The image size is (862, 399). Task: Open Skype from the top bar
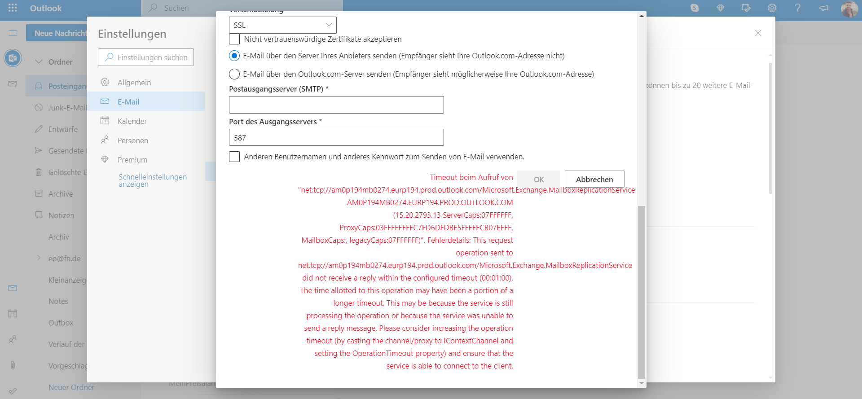coord(695,8)
